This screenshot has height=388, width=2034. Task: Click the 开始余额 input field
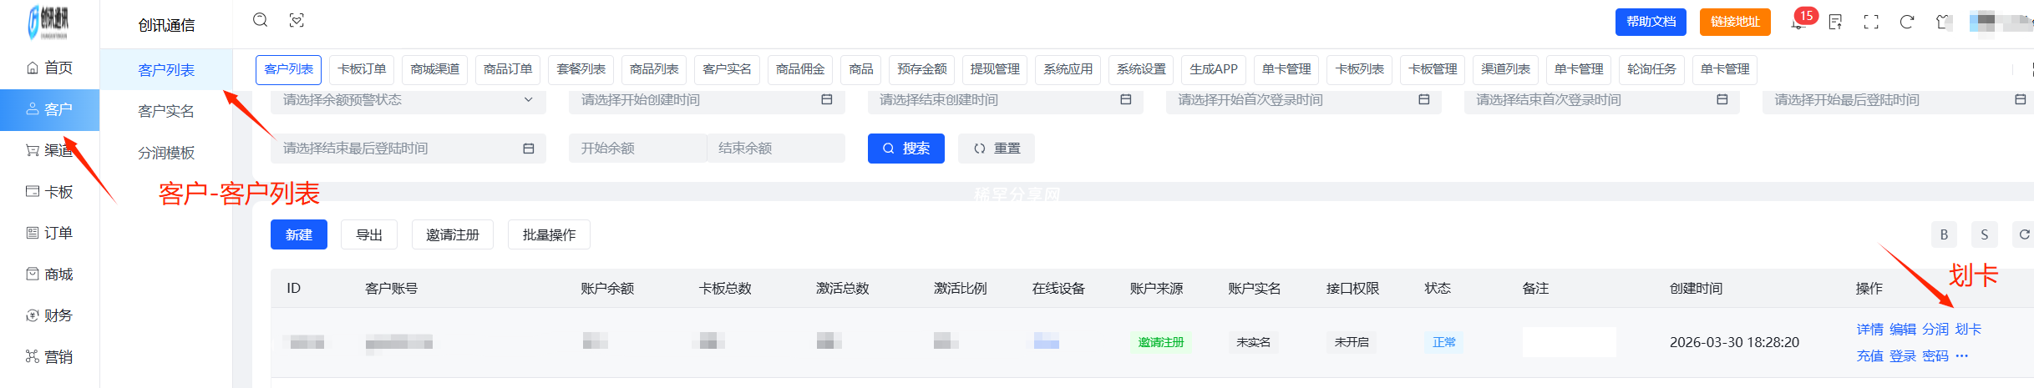[x=637, y=149]
